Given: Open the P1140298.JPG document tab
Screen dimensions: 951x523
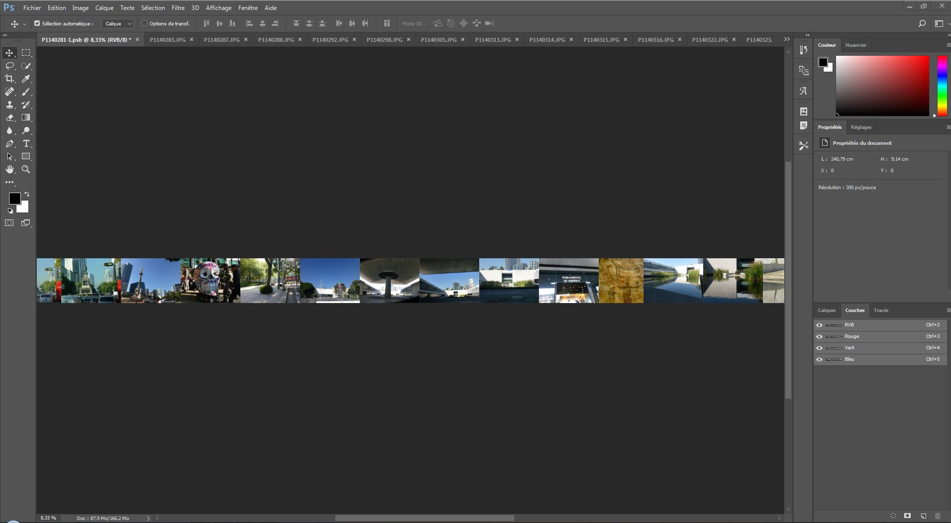Looking at the screenshot, I should (x=384, y=39).
